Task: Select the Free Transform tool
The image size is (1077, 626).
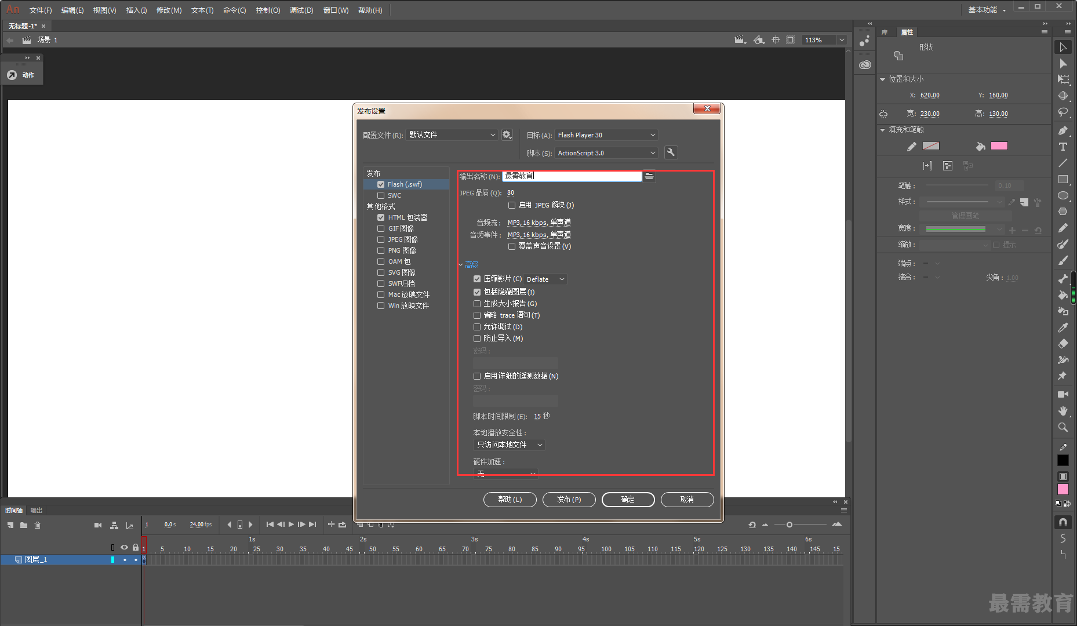Action: coord(1063,79)
